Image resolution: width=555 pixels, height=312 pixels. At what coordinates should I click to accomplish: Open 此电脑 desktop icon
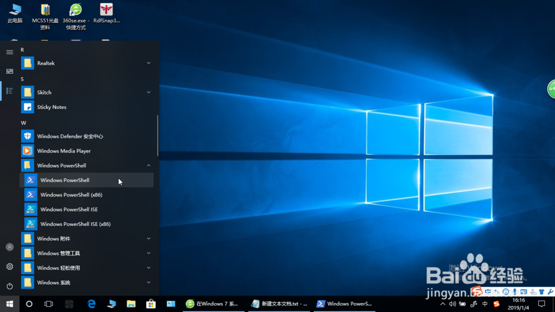pos(15,13)
